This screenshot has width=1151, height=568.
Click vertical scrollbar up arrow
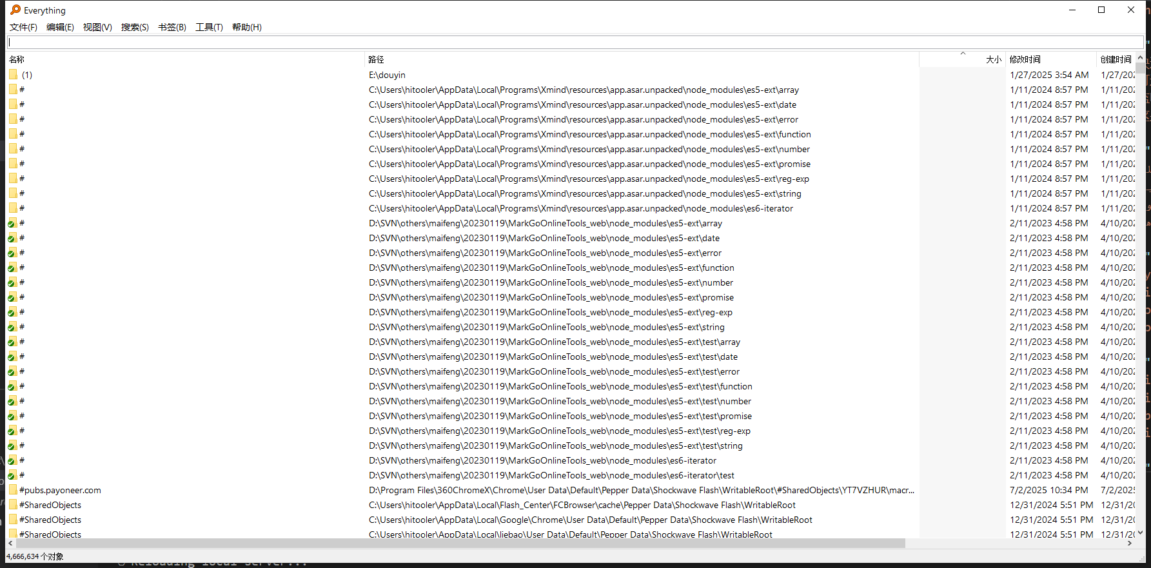(x=1140, y=57)
